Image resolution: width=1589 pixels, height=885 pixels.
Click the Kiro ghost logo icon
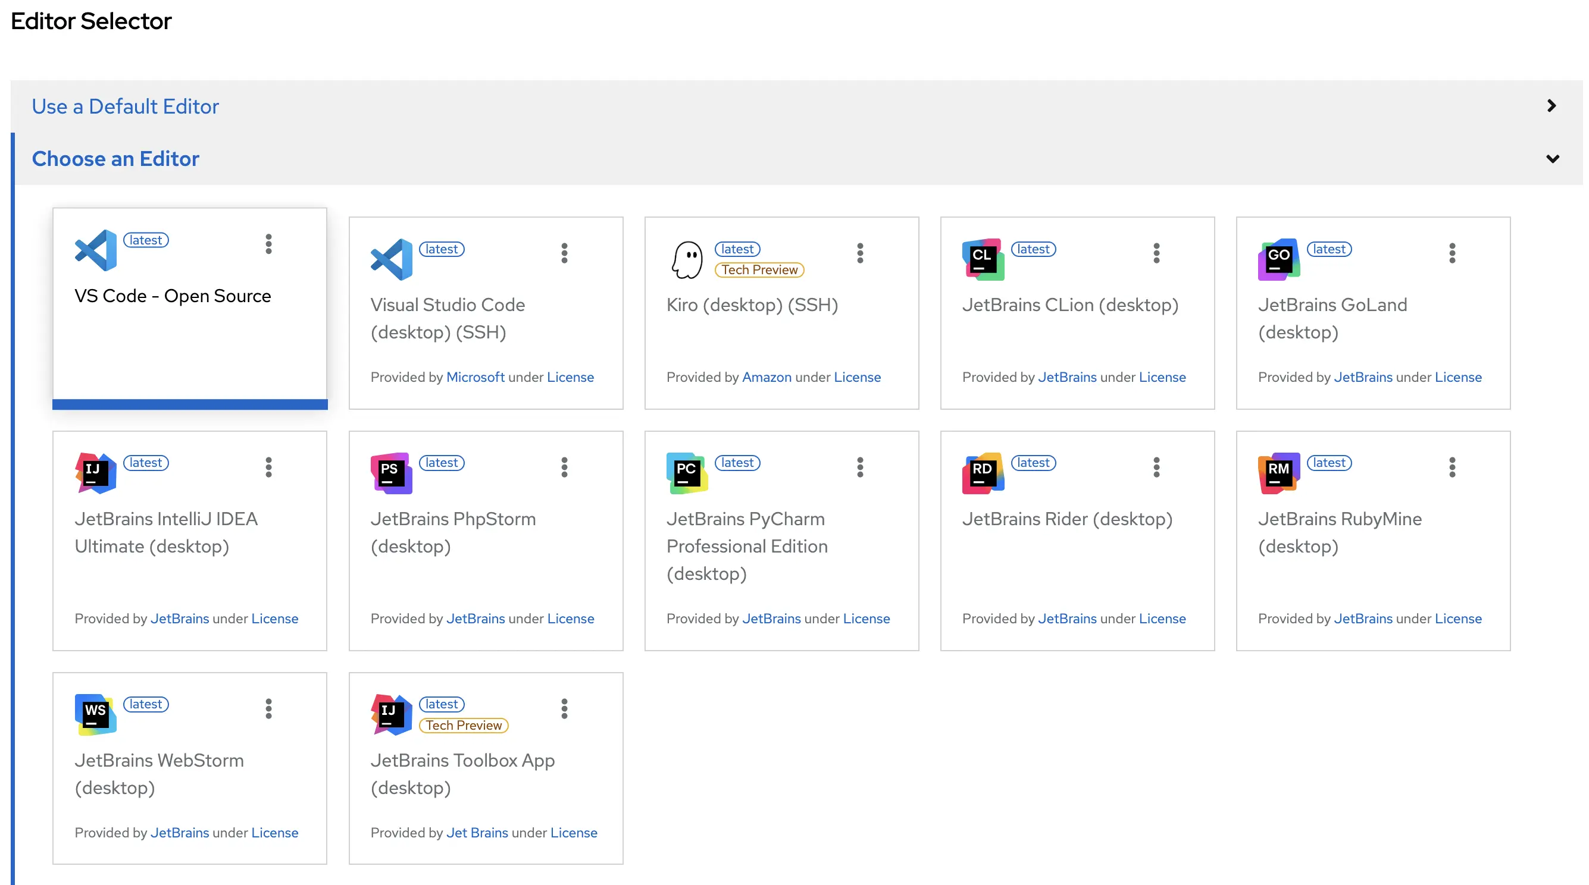(x=687, y=259)
